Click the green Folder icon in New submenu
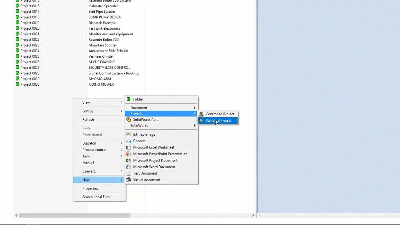Viewport: 400px width, 225px height. 128,99
